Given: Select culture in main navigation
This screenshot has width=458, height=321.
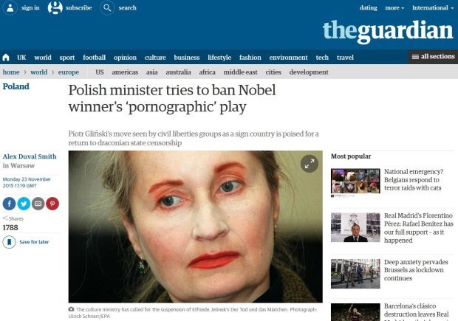Looking at the screenshot, I should click(155, 58).
